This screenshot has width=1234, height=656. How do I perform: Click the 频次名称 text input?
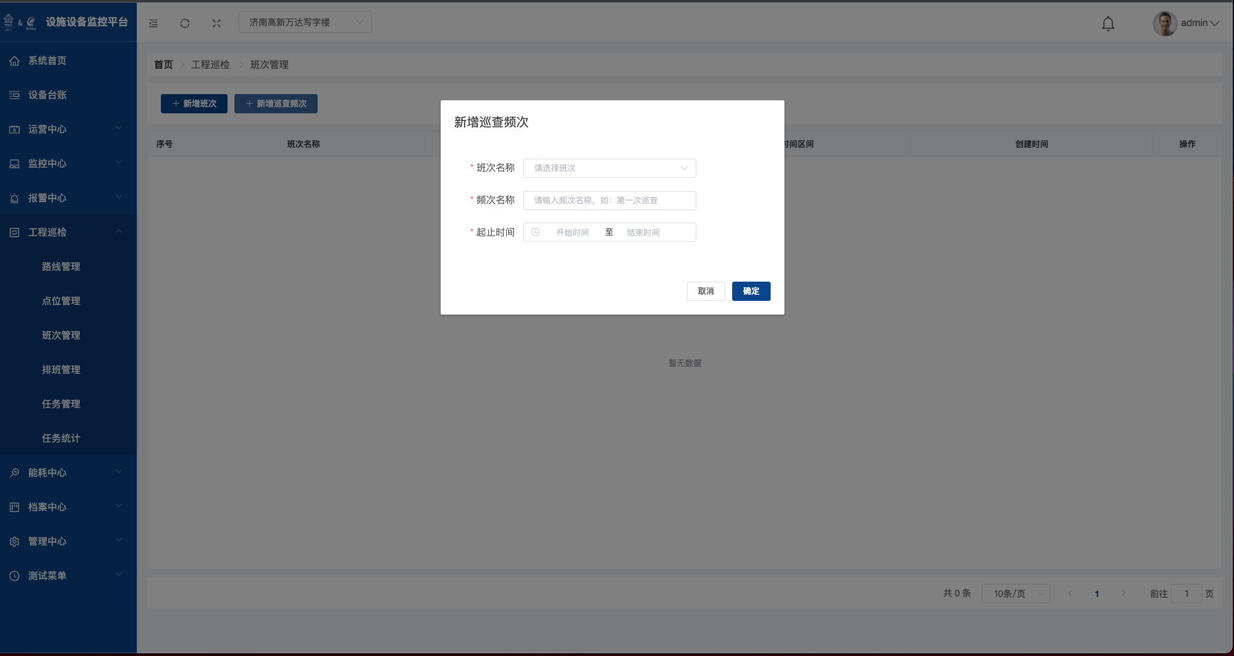(609, 201)
